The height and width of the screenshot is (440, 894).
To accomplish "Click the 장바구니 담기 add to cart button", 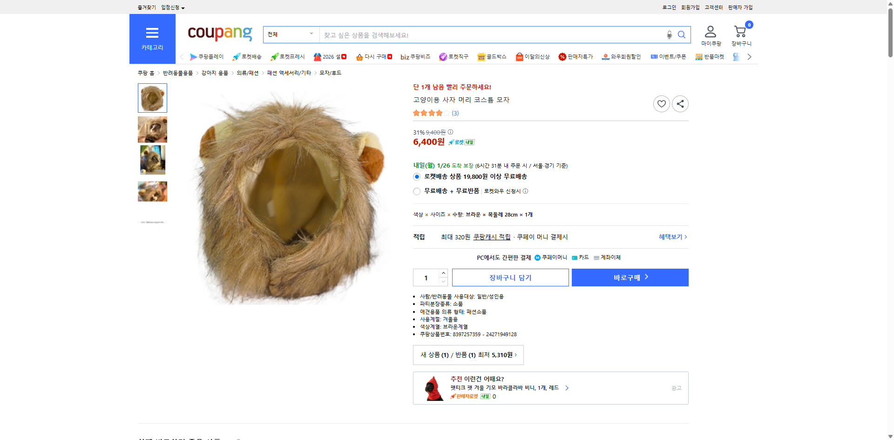I will [510, 277].
